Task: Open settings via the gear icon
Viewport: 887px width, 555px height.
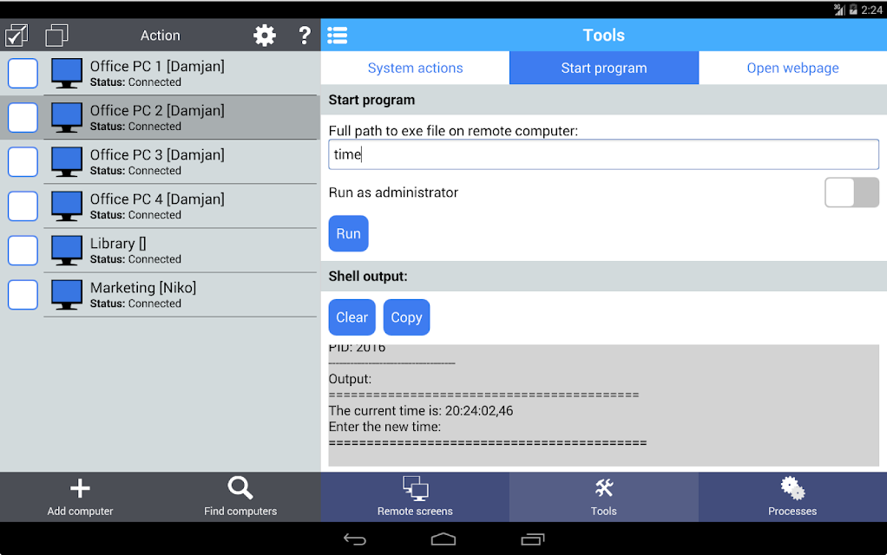Action: (264, 35)
